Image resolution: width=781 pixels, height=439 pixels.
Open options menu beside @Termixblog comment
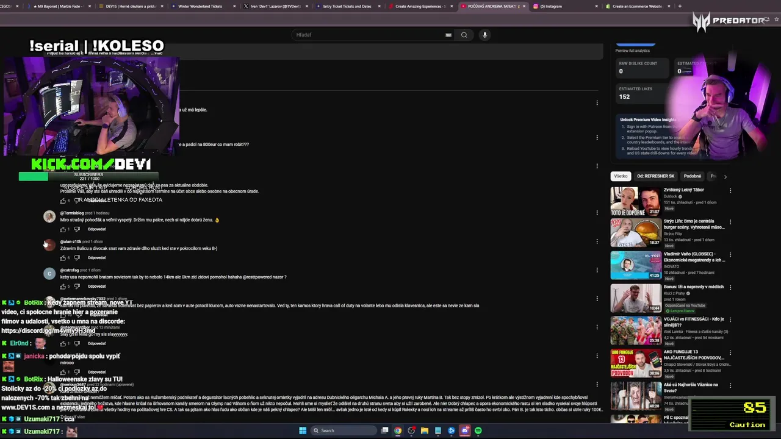[597, 213]
